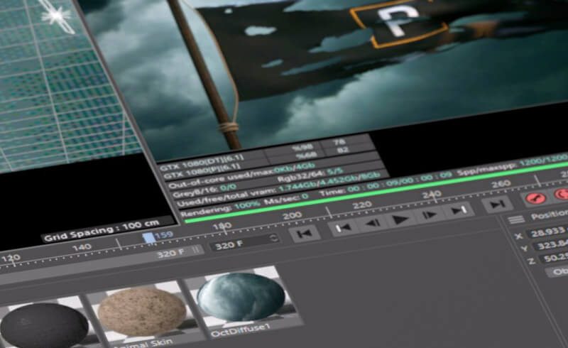The height and width of the screenshot is (348, 568).
Task: Click the %98 GPU usage value
Action: [302, 148]
